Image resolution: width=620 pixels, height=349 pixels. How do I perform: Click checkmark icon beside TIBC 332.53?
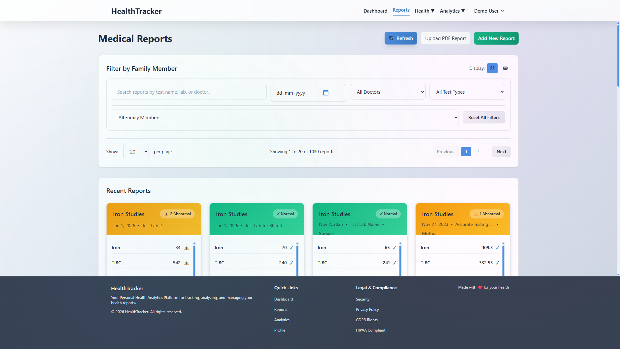pyautogui.click(x=497, y=263)
